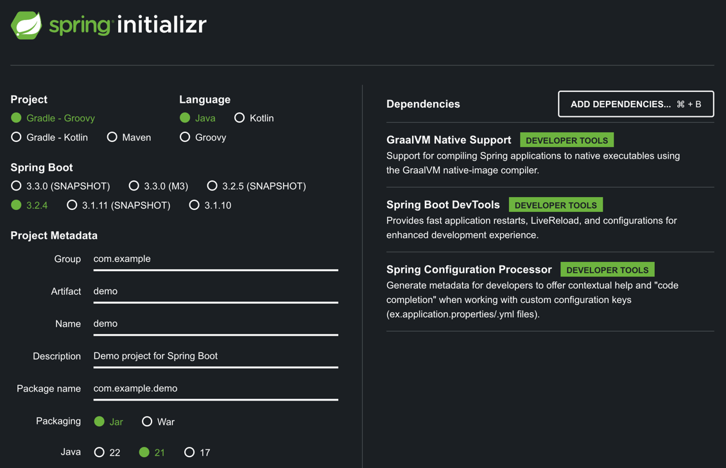Select Spring Boot version 3.1.10
Image resolution: width=726 pixels, height=468 pixels.
click(194, 205)
